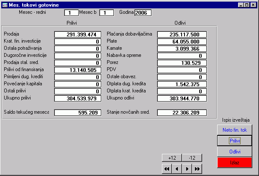
Task: Click the Mesec - redni input field
Action: click(72, 13)
